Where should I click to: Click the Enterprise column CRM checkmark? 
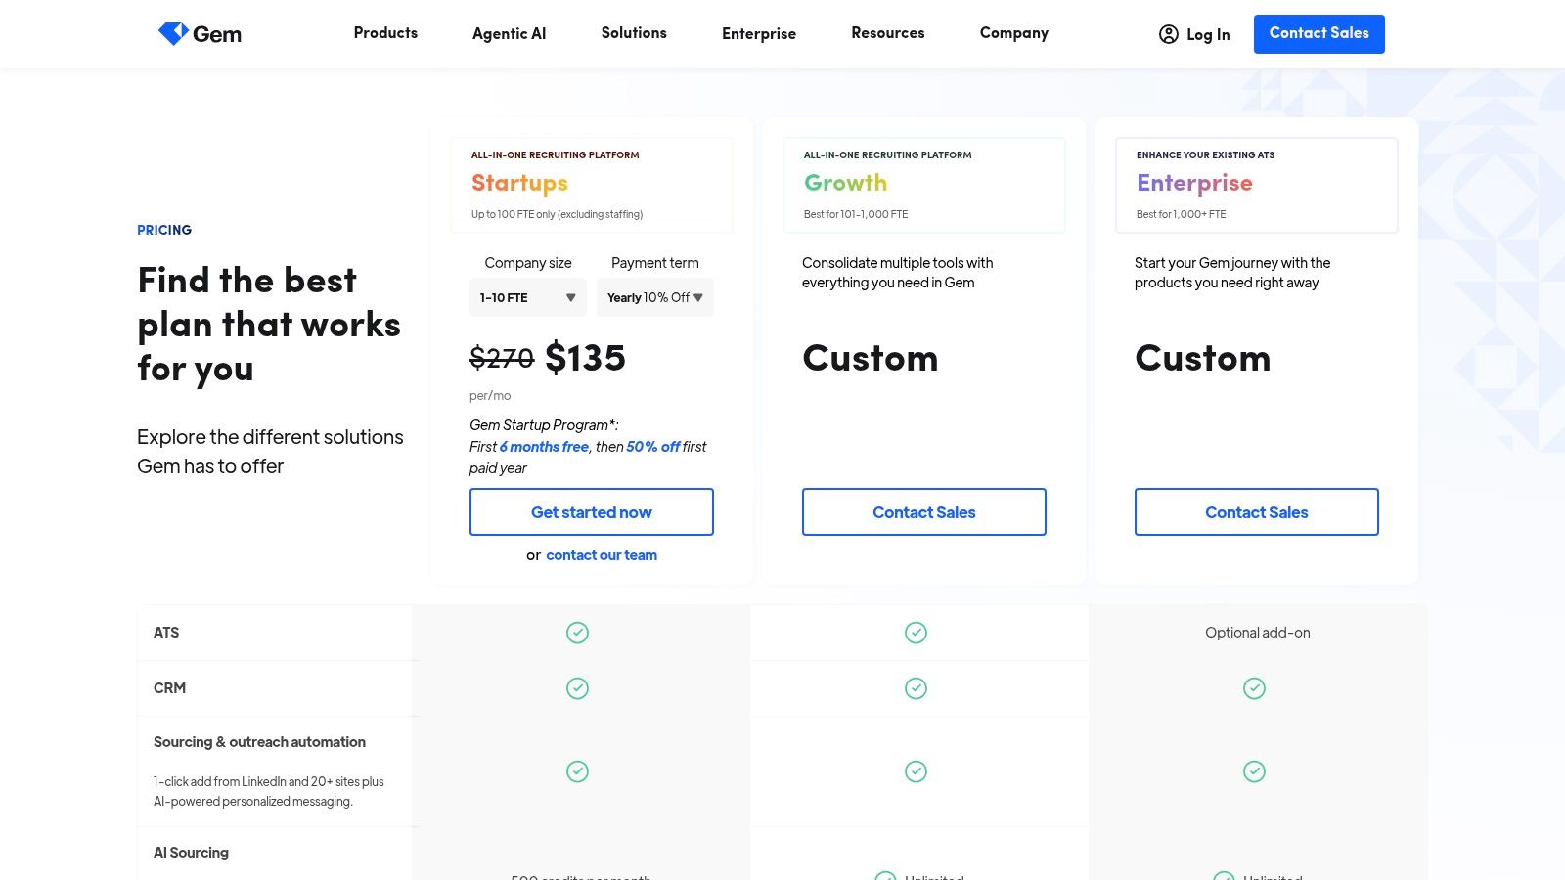pyautogui.click(x=1255, y=687)
